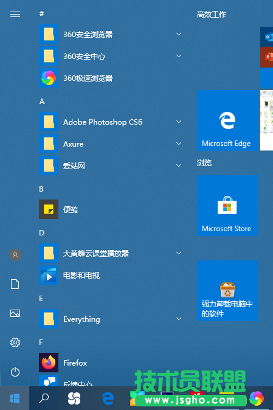Viewport: 273px width, 410px height.
Task: Open the Microsoft Edge tile
Action: pyautogui.click(x=227, y=120)
